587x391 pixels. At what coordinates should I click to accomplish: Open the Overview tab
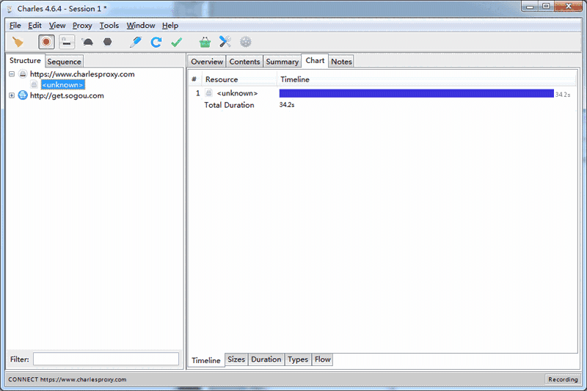207,62
